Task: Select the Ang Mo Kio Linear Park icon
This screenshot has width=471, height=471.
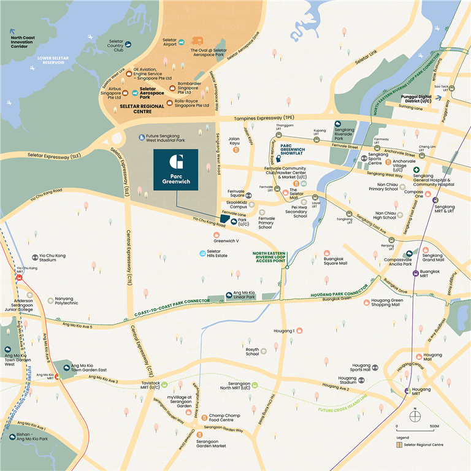Action: pos(229,295)
